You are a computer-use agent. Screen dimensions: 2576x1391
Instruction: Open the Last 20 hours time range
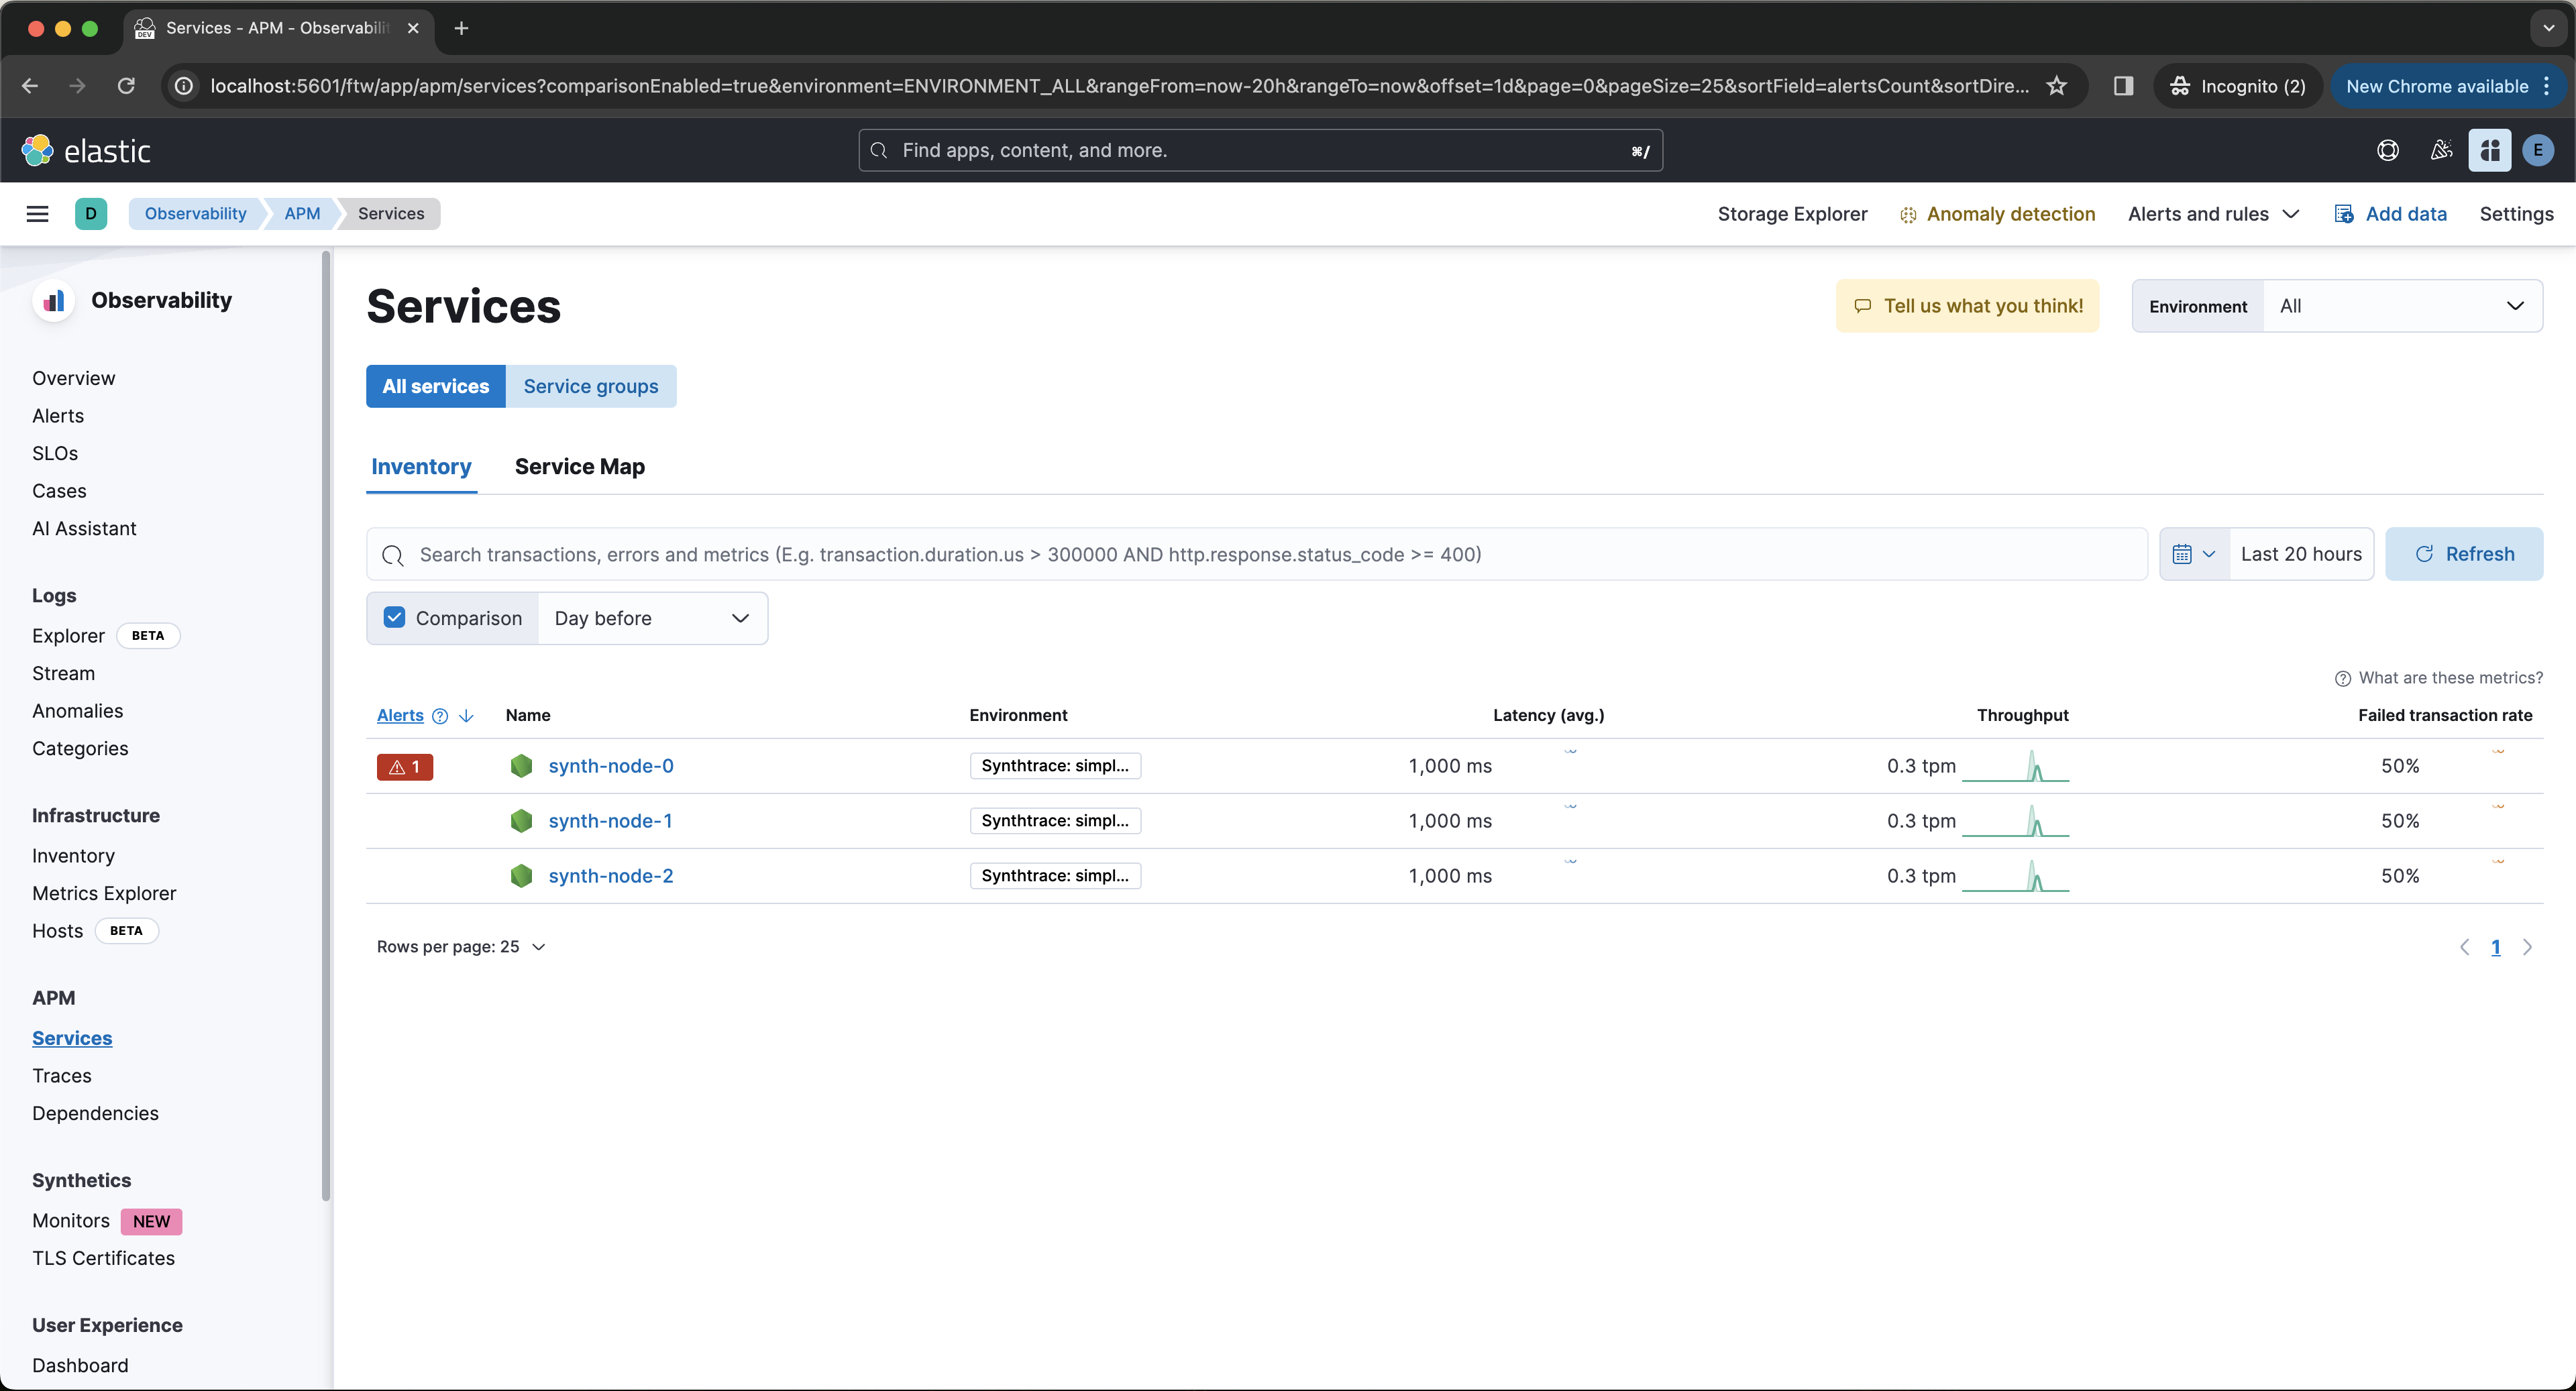[x=2301, y=554]
